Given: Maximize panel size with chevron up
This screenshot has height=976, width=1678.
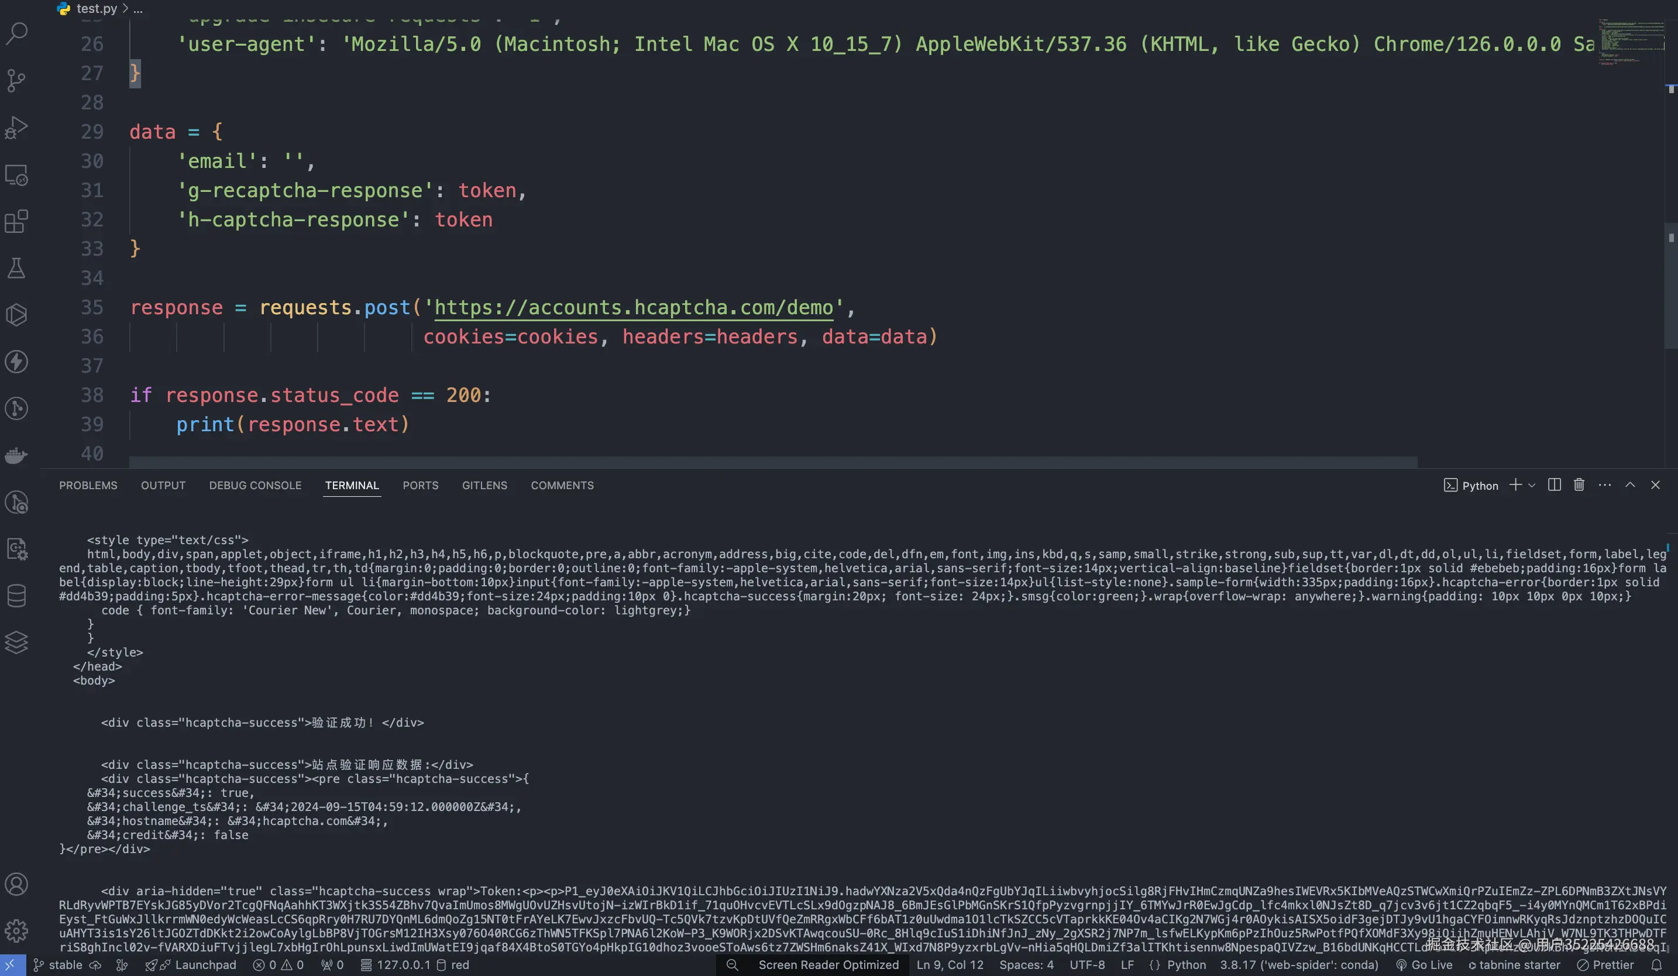Looking at the screenshot, I should point(1630,485).
